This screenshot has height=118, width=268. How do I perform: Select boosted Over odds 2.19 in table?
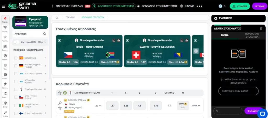183,105
